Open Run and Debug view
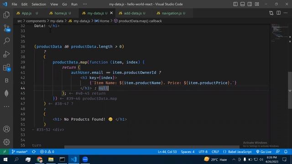 (6, 54)
